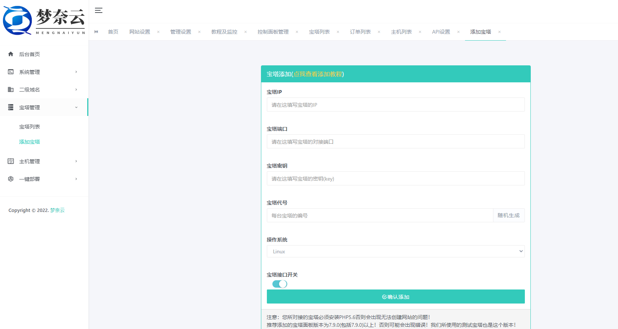
Task: Focus the 宝塔密钥 key input field
Action: [x=395, y=178]
